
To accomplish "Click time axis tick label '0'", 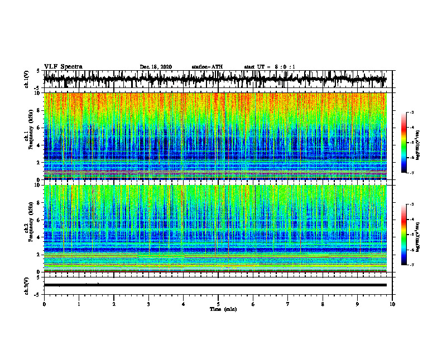I will [x=44, y=304].
